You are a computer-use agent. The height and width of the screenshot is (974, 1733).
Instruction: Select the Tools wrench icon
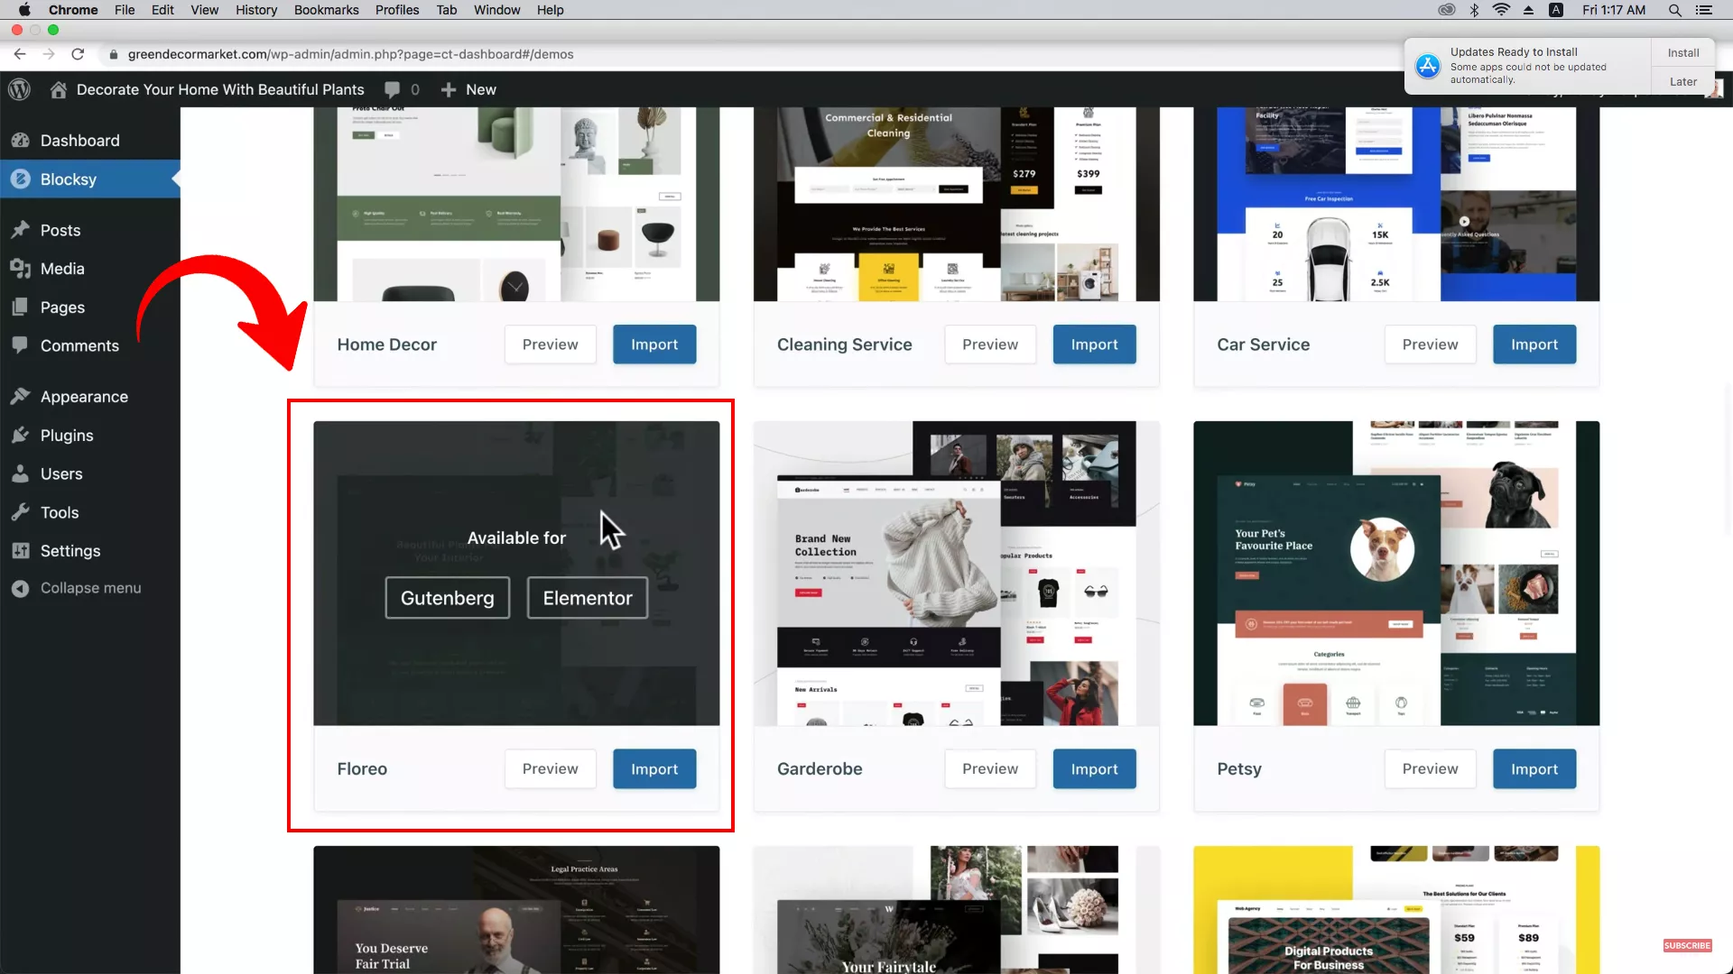pyautogui.click(x=23, y=511)
